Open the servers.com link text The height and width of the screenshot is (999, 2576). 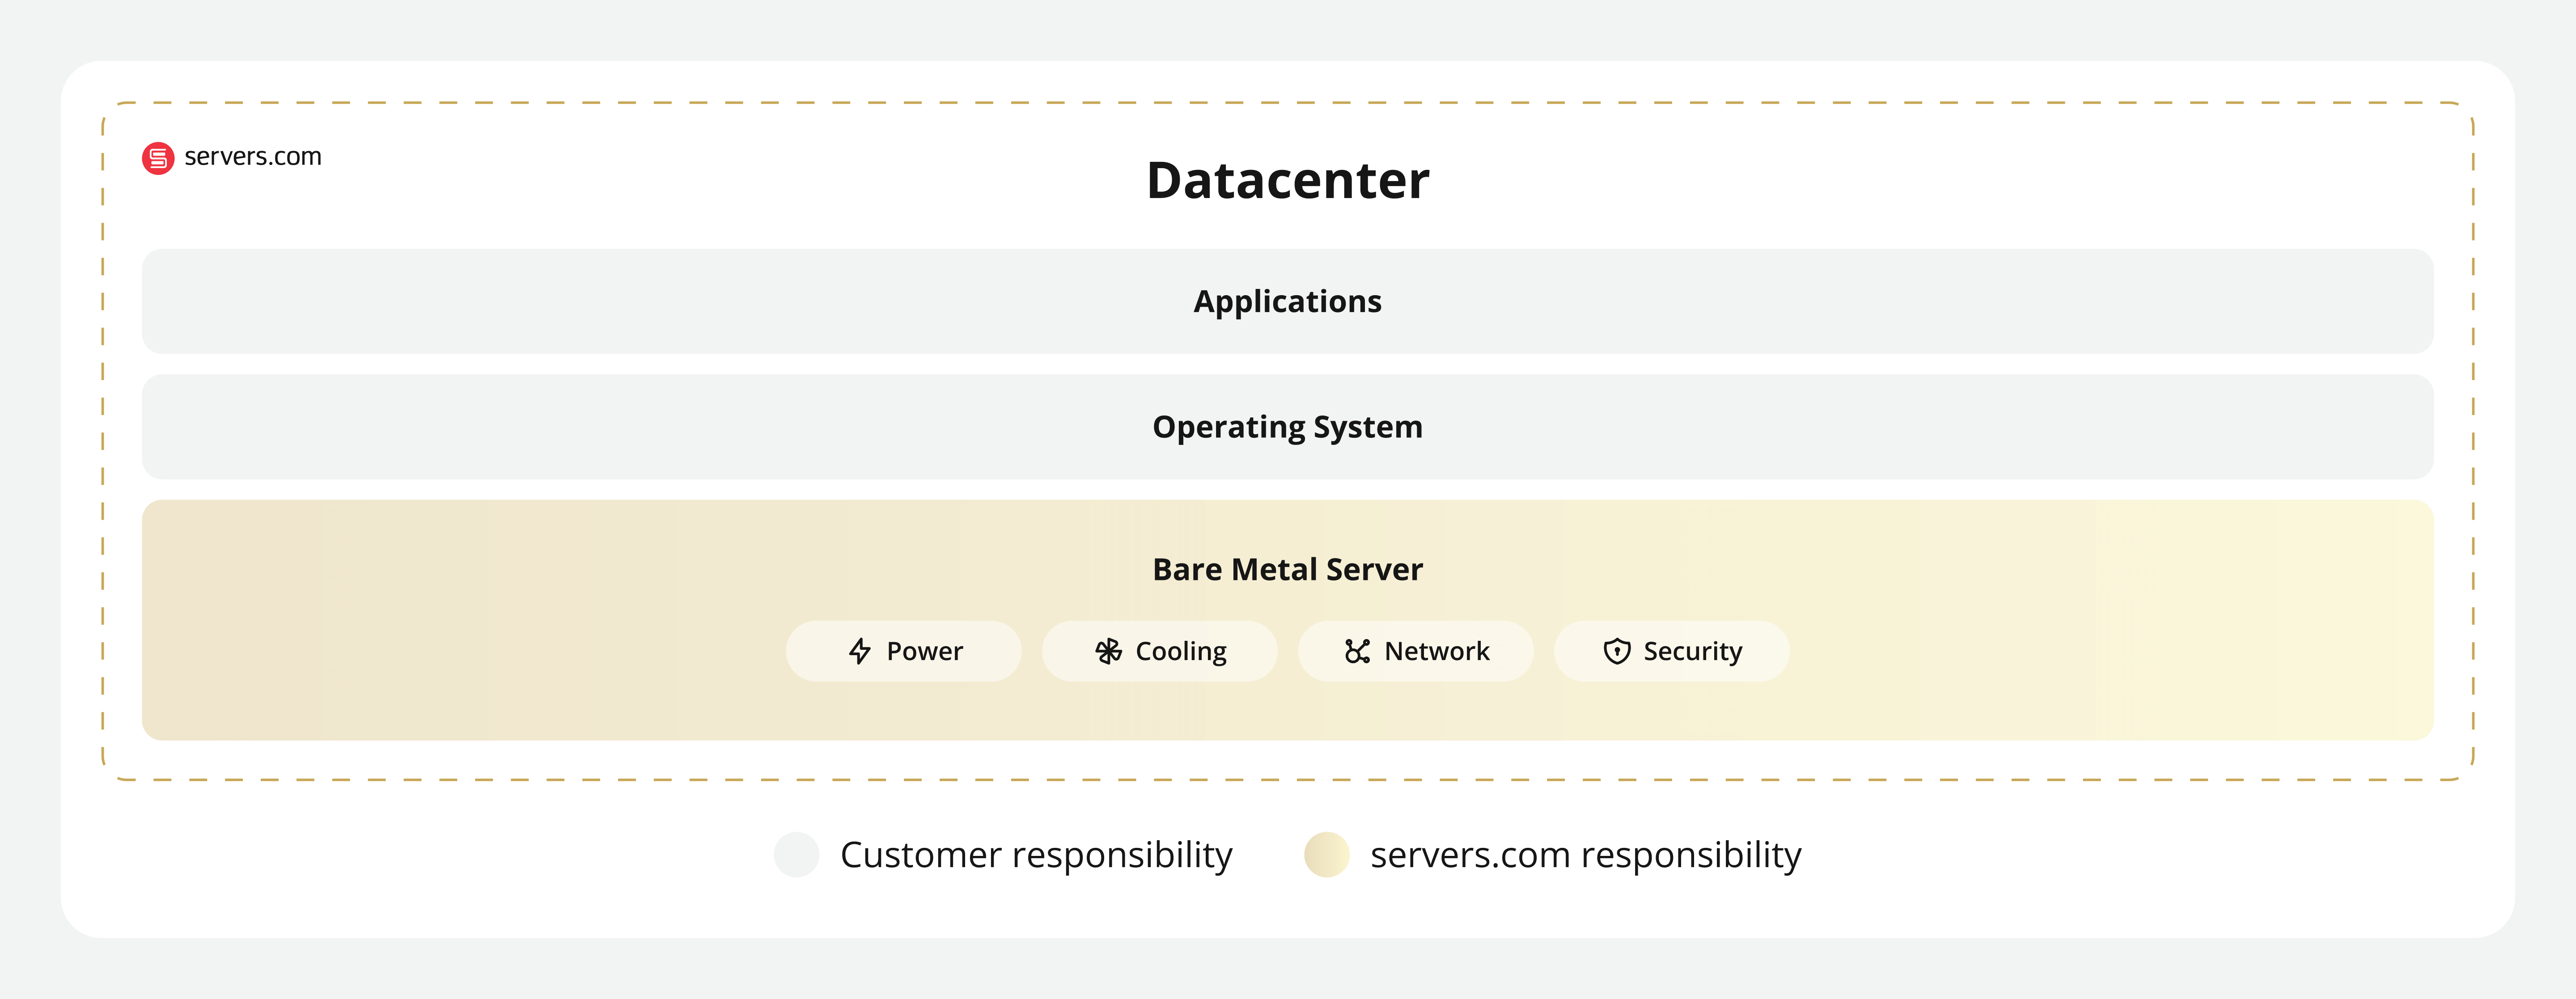coord(251,156)
